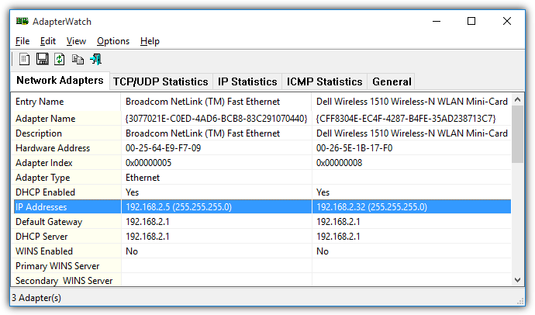Select the Primary WINS Server row label
Viewport: 535px width, 315px height.
(57, 266)
